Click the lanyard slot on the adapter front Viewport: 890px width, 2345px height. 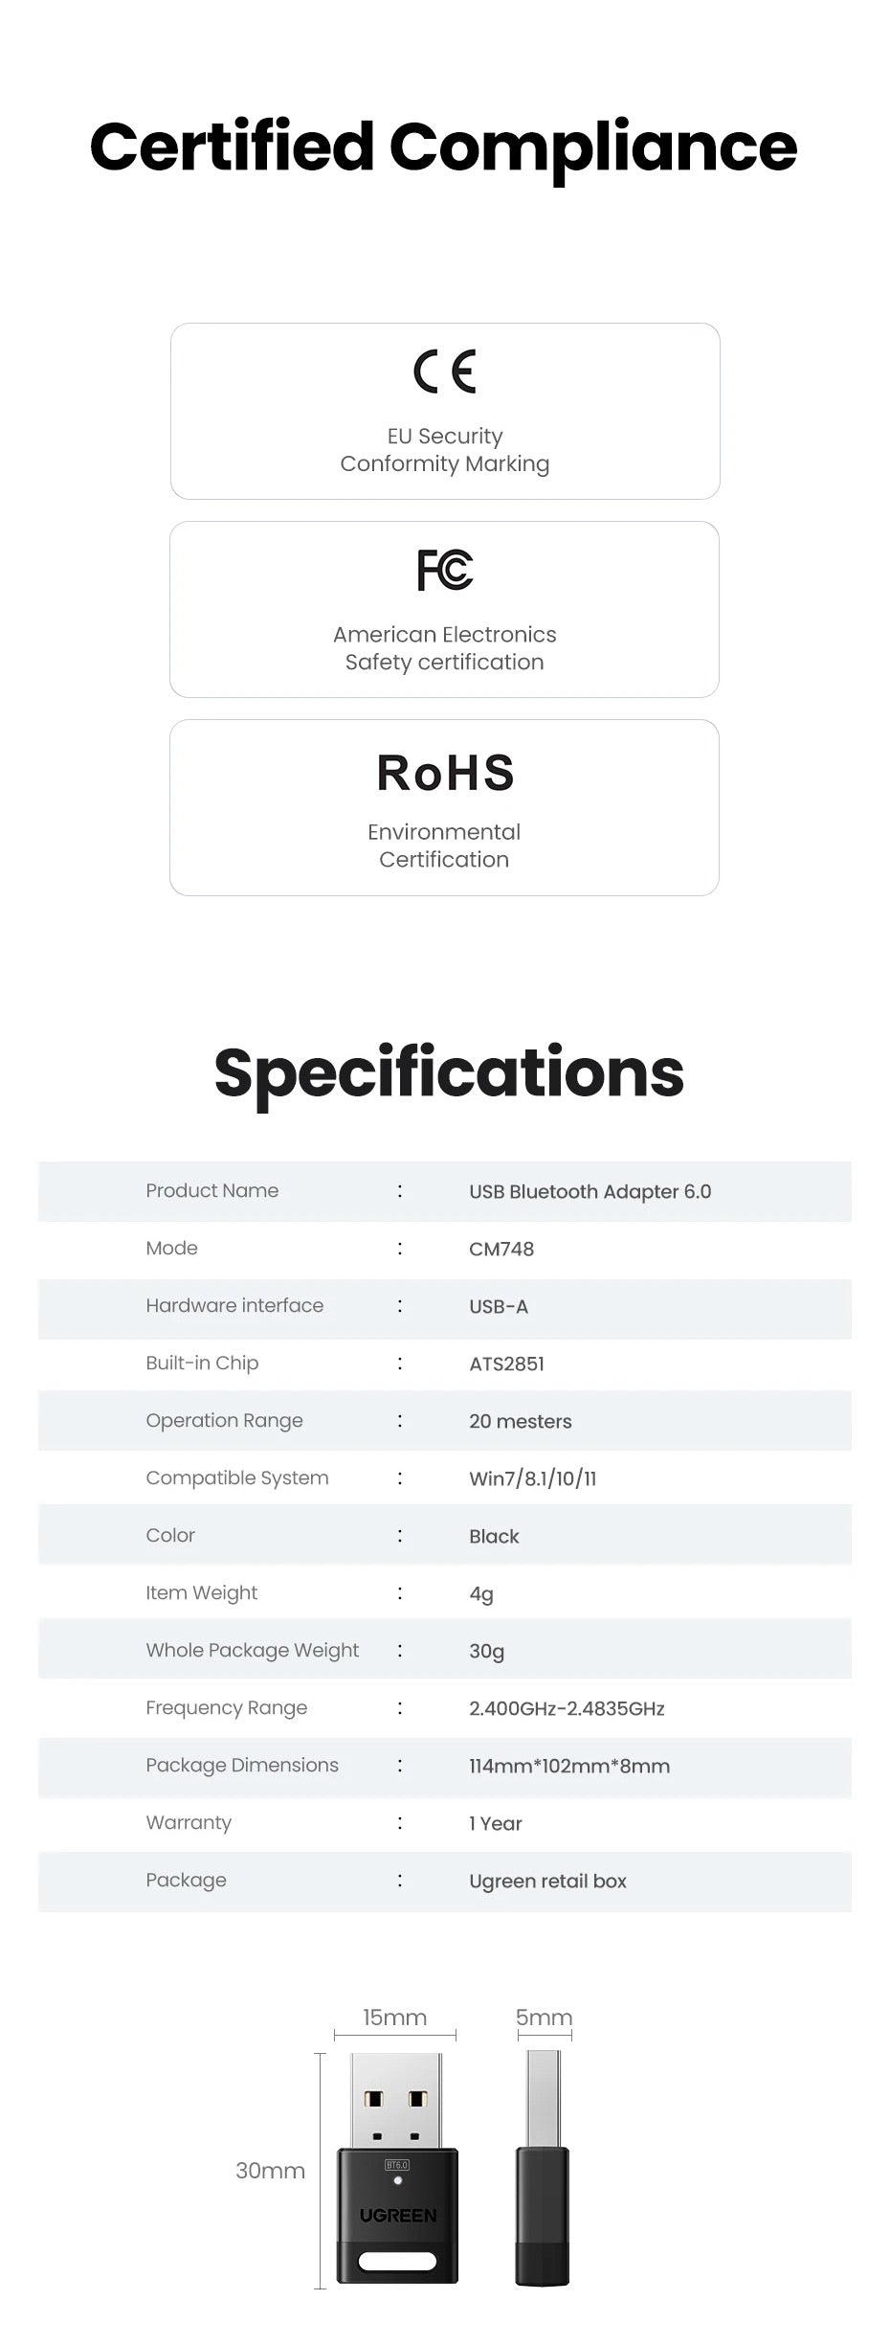click(397, 2261)
